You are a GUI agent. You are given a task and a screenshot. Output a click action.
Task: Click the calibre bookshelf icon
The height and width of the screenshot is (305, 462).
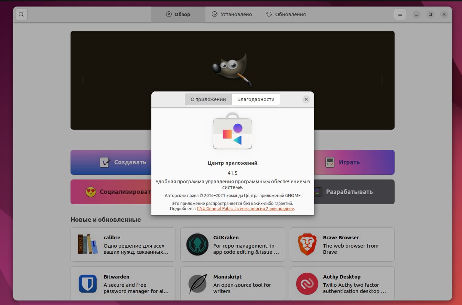[87, 244]
